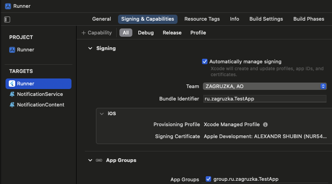Collapse the App Groups section
This screenshot has height=184, width=332.
pos(90,160)
